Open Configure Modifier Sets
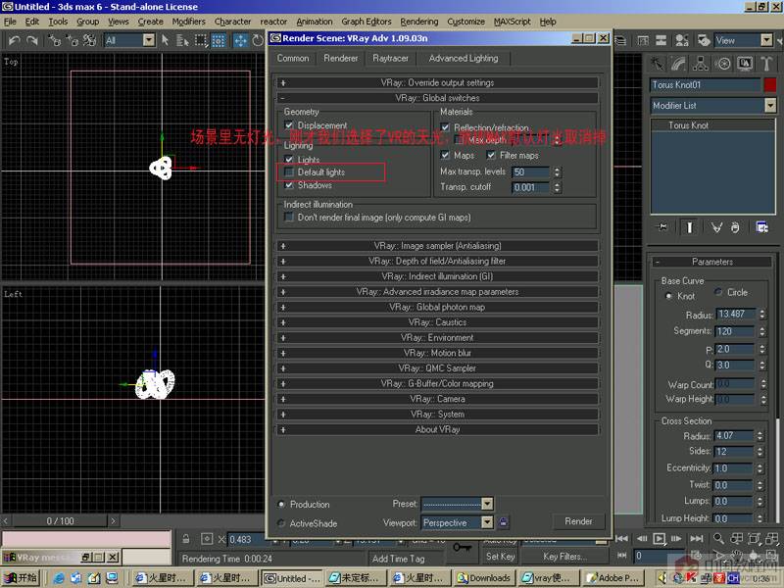This screenshot has height=588, width=784. coord(761,227)
